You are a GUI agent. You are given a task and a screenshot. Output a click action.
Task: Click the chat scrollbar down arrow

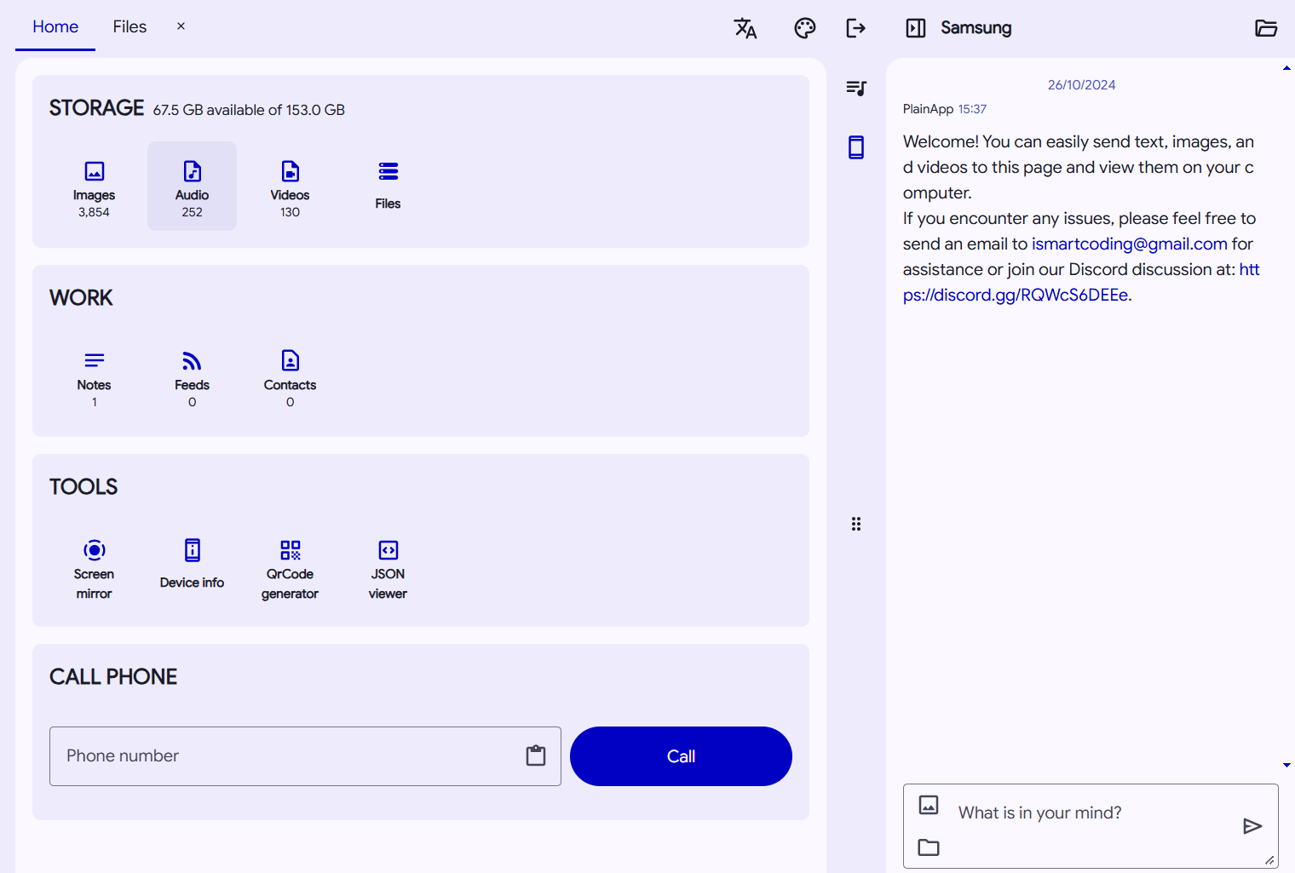click(x=1286, y=765)
